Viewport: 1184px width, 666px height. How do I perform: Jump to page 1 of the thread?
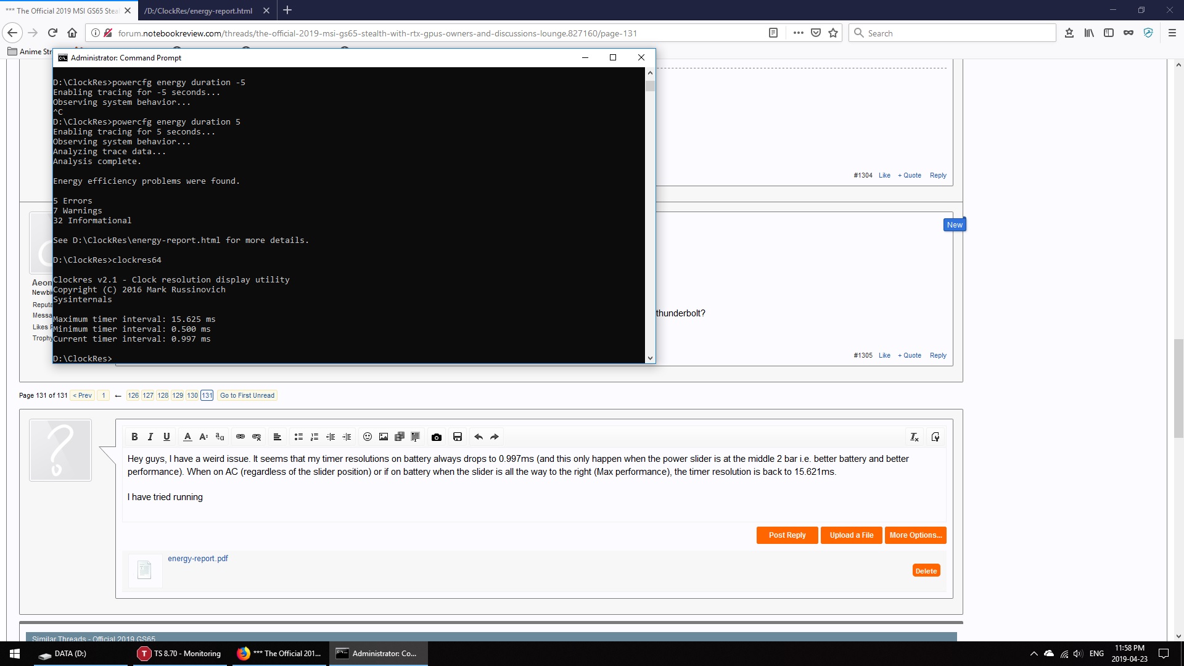(104, 395)
